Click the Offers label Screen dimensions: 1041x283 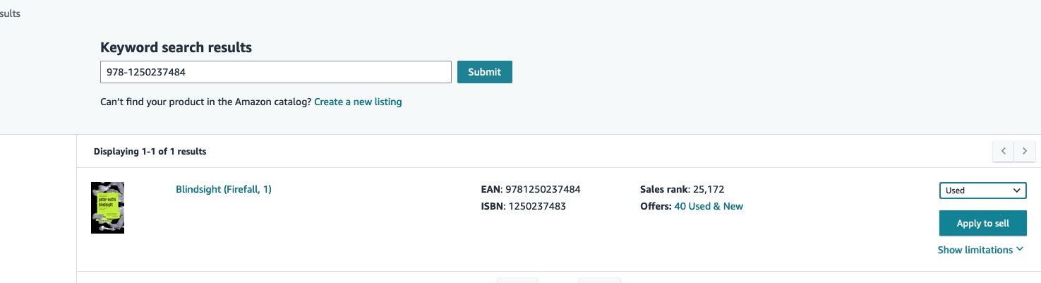click(656, 206)
